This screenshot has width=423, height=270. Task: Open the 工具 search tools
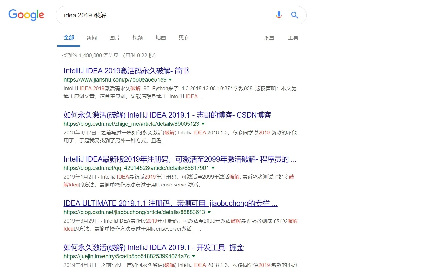tap(293, 37)
